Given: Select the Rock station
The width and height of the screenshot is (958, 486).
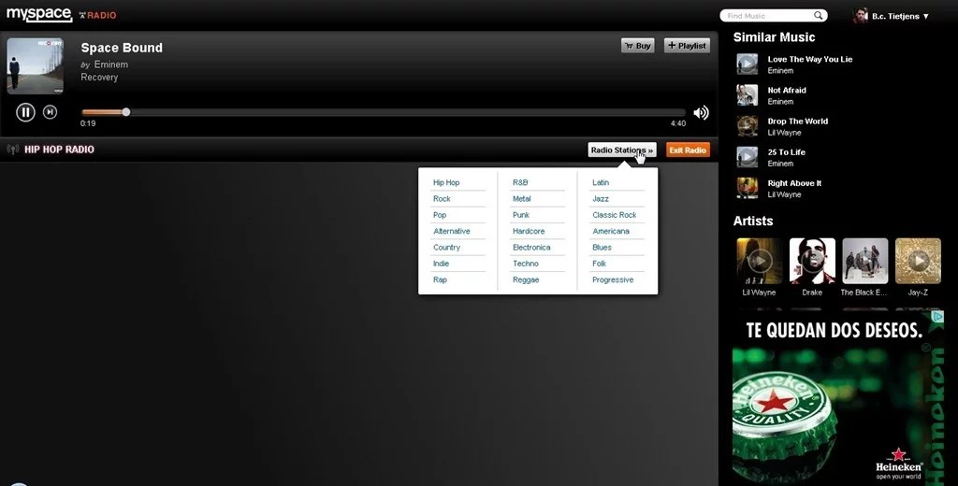Looking at the screenshot, I should 442,199.
